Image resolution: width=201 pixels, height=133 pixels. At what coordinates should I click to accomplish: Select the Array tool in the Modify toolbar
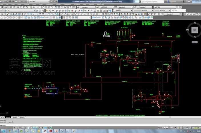(x=19, y=14)
